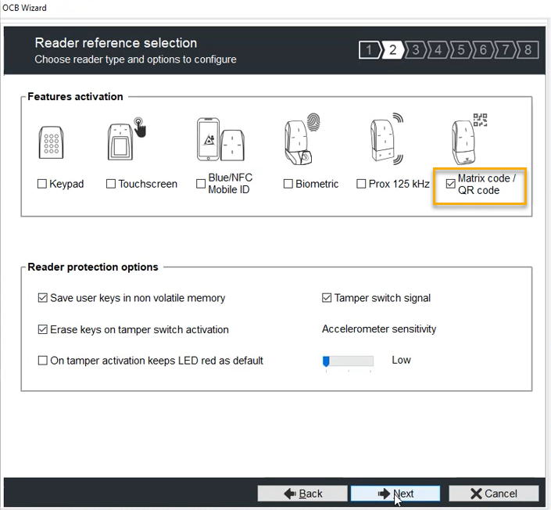Check On tamper activation keeps LED red
This screenshot has height=510, width=551.
coord(43,361)
